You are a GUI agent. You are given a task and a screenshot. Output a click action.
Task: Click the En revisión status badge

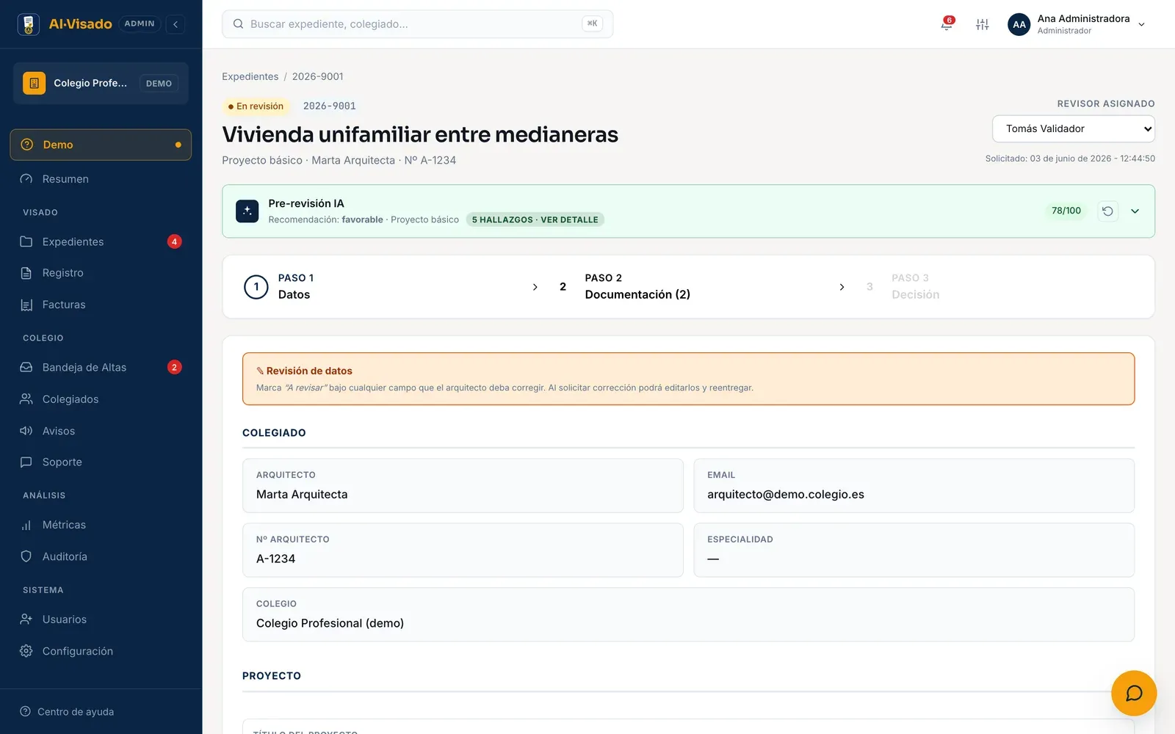click(x=256, y=106)
